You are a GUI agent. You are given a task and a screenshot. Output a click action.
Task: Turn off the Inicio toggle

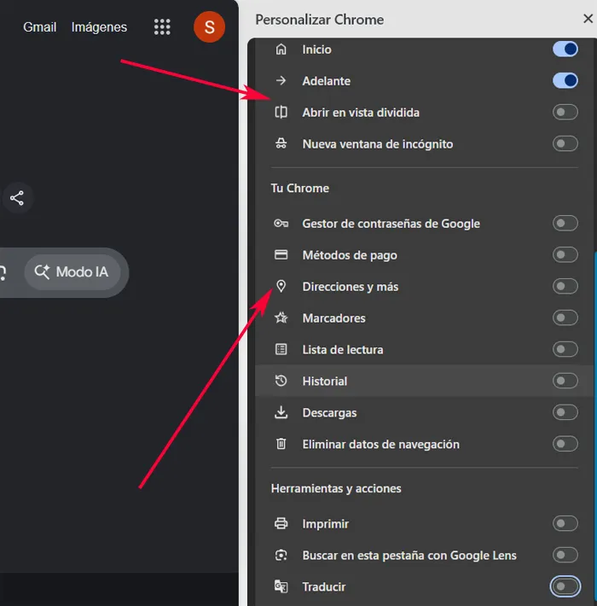(x=565, y=50)
